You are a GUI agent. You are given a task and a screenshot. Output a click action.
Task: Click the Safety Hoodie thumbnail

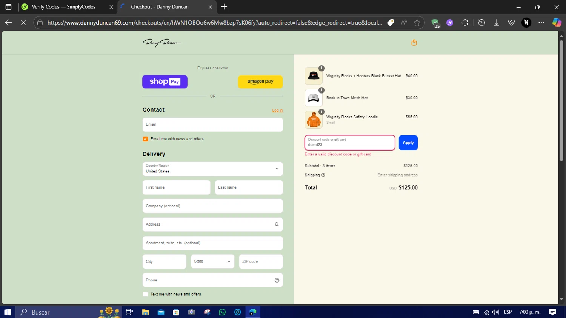[x=314, y=120]
